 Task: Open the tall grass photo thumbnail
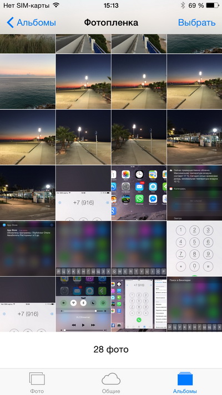27,43
